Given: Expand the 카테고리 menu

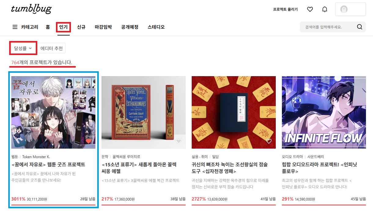Looking at the screenshot, I should (30, 27).
